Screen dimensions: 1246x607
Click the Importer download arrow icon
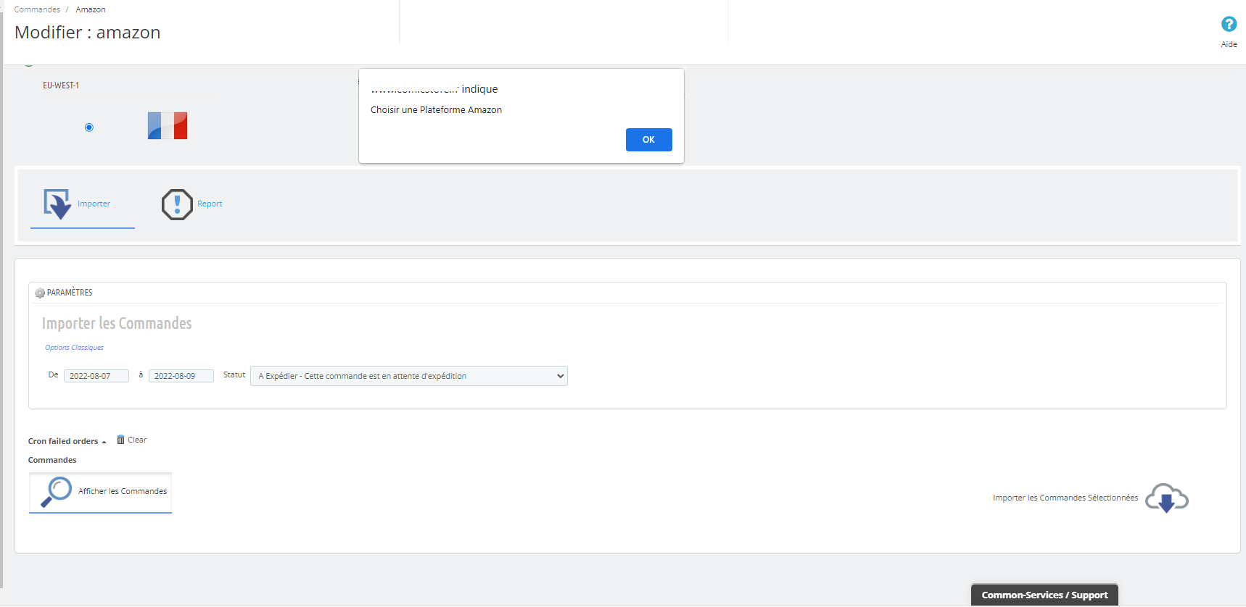(x=57, y=204)
